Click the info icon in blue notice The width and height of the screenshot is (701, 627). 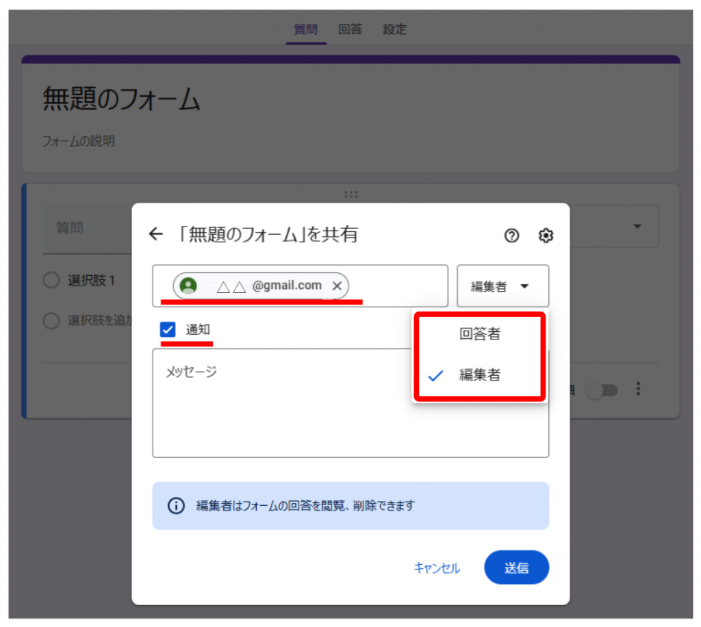point(176,506)
